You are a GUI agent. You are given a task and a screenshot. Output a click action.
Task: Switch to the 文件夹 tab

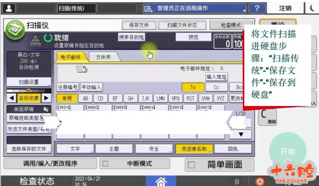coord(103,57)
